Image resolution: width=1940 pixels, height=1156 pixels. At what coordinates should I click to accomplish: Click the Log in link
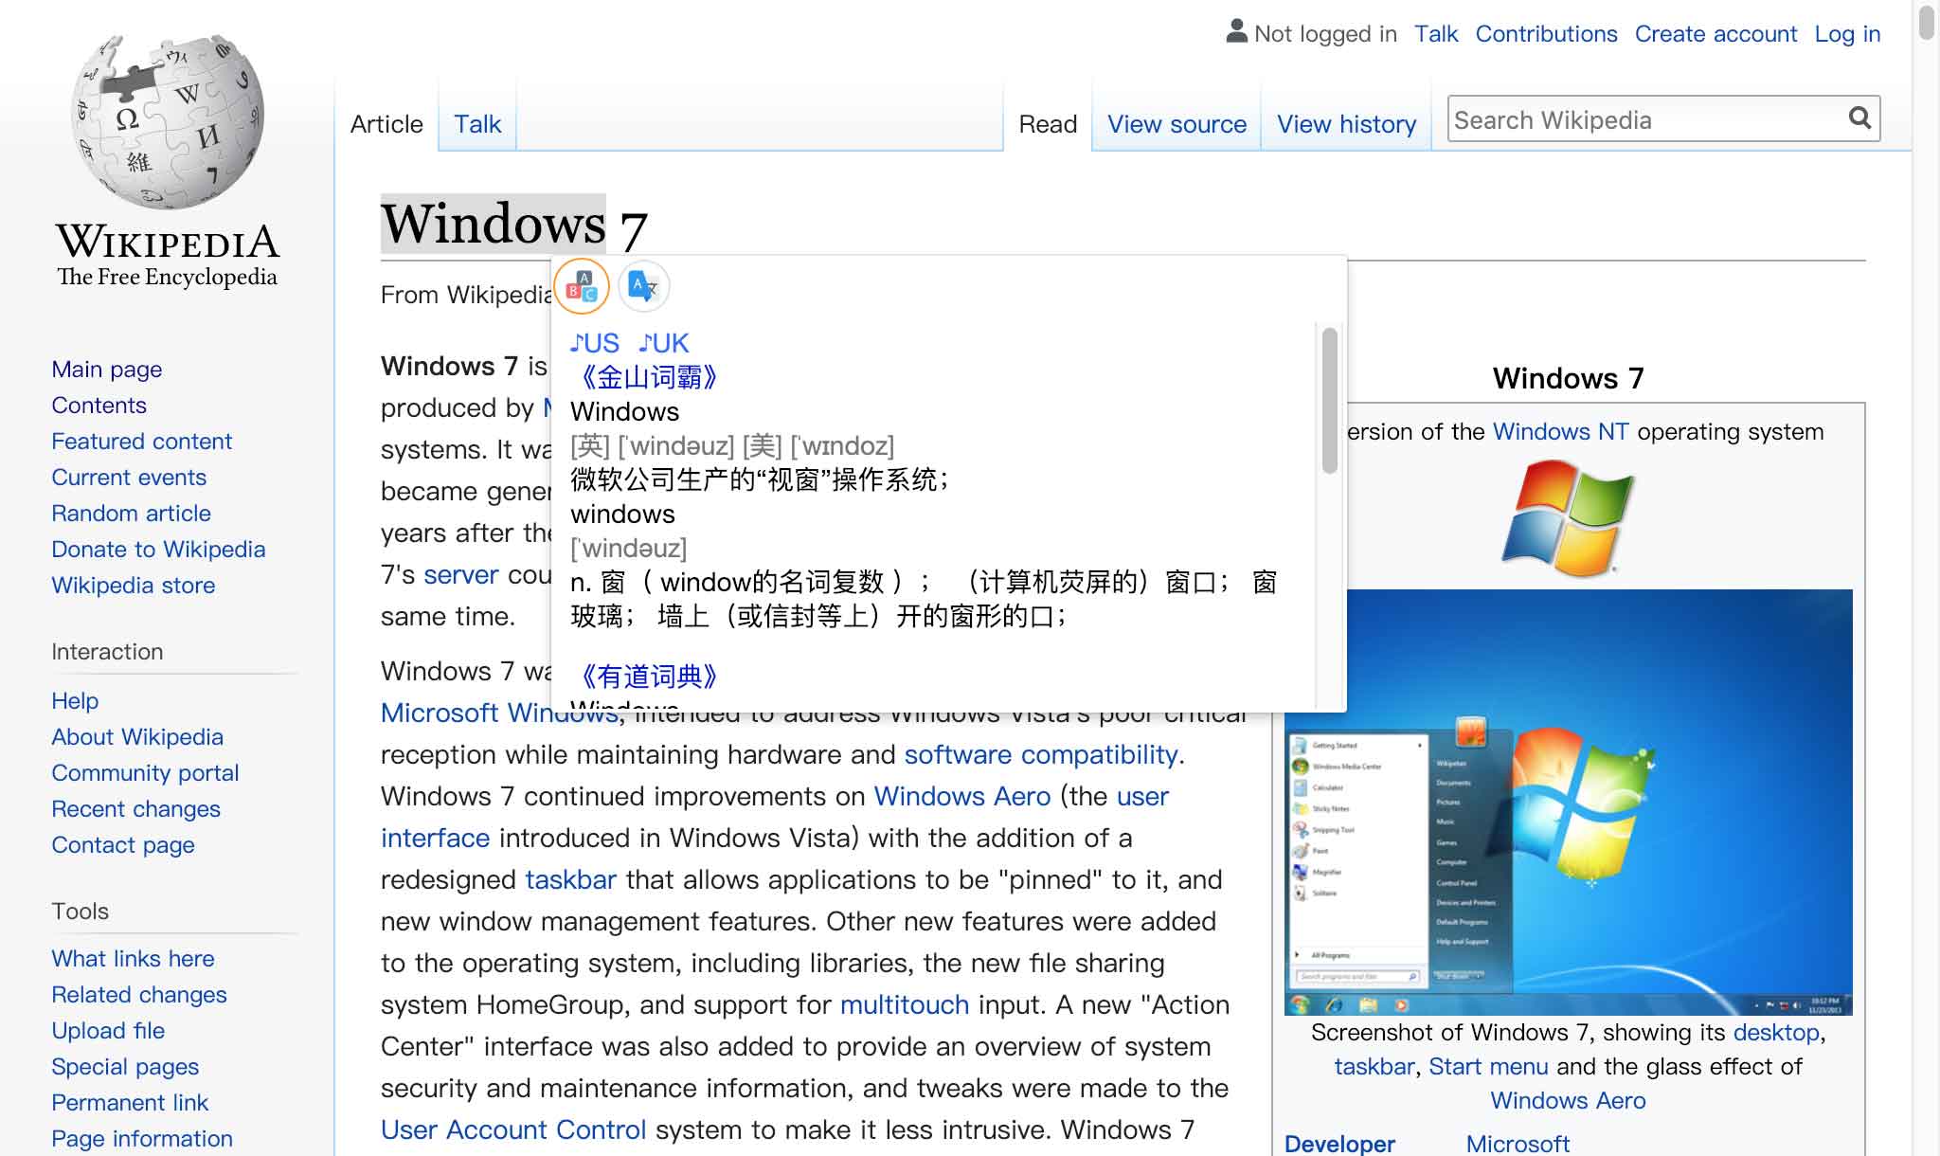pos(1847,34)
